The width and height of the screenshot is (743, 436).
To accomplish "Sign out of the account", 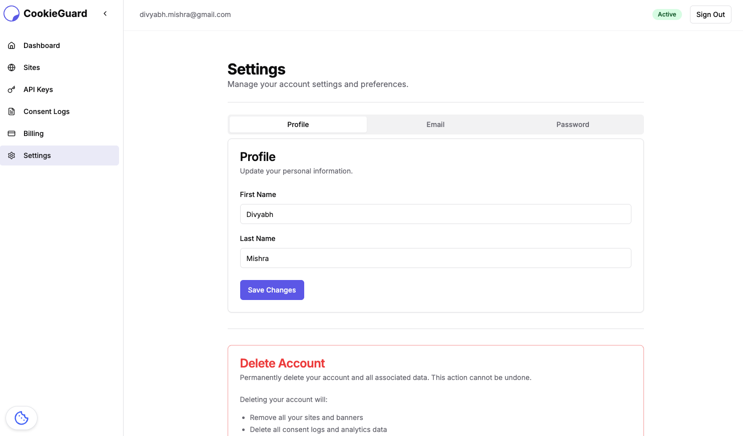I will [710, 14].
